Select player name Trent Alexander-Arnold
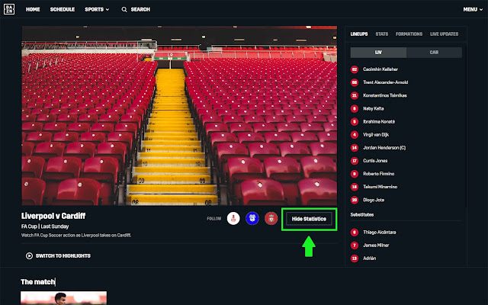Image resolution: width=488 pixels, height=305 pixels. 385,82
